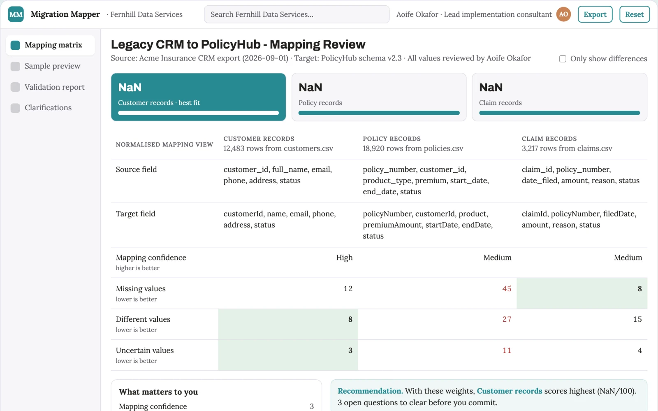Click the highlighted different values cell 8
658x411 pixels.
point(288,324)
